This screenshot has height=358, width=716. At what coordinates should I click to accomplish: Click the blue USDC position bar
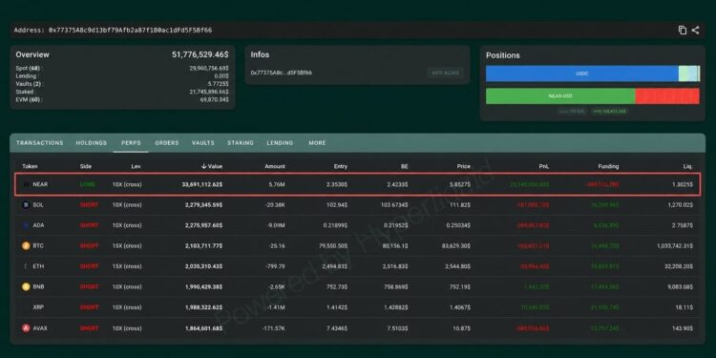click(x=581, y=74)
